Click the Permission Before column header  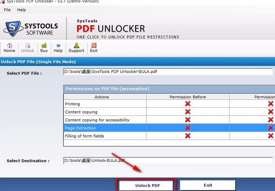(x=187, y=97)
